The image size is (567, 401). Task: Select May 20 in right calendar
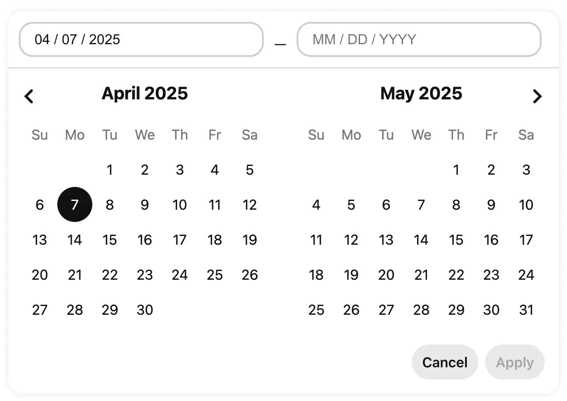pos(386,275)
